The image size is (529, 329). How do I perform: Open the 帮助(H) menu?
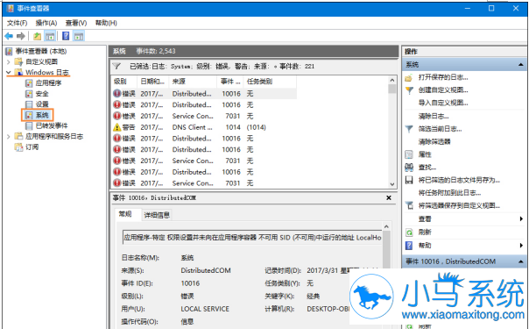coord(106,23)
